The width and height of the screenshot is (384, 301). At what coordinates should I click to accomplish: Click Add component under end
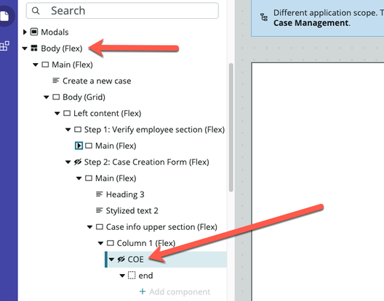click(175, 292)
